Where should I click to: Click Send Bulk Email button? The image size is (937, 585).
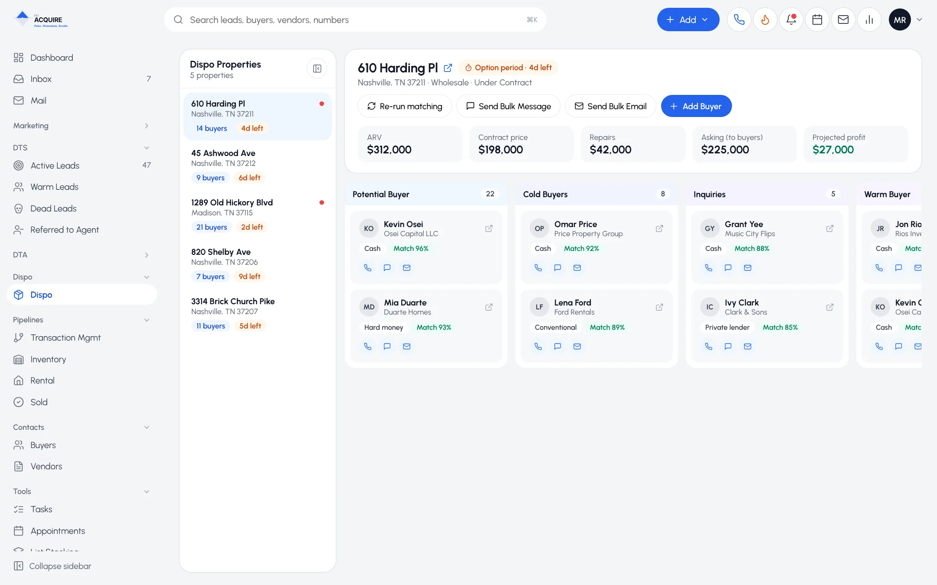610,106
